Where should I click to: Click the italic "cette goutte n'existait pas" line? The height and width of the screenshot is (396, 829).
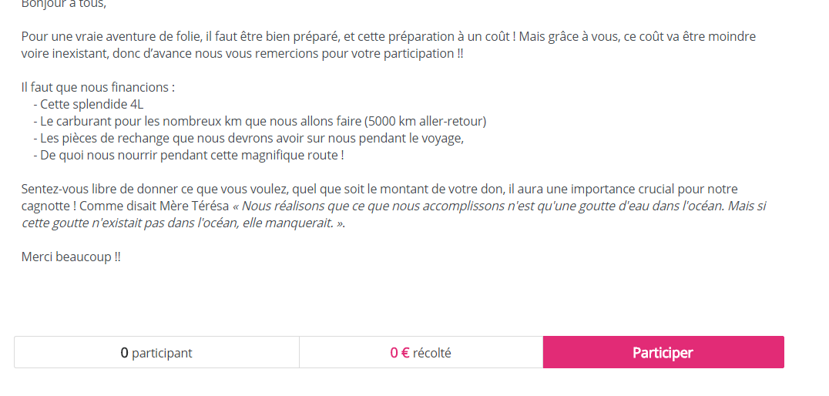pos(183,223)
